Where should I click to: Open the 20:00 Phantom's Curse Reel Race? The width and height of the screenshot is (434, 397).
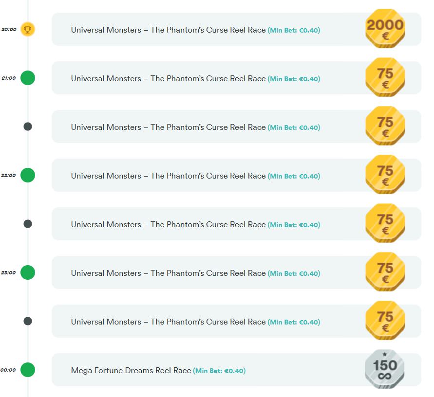coord(168,30)
